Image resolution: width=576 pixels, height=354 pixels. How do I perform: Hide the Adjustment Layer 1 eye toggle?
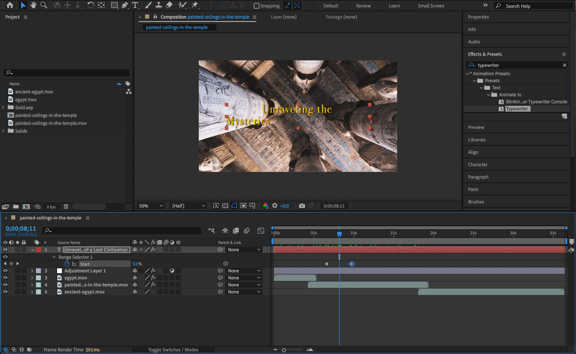coord(5,271)
